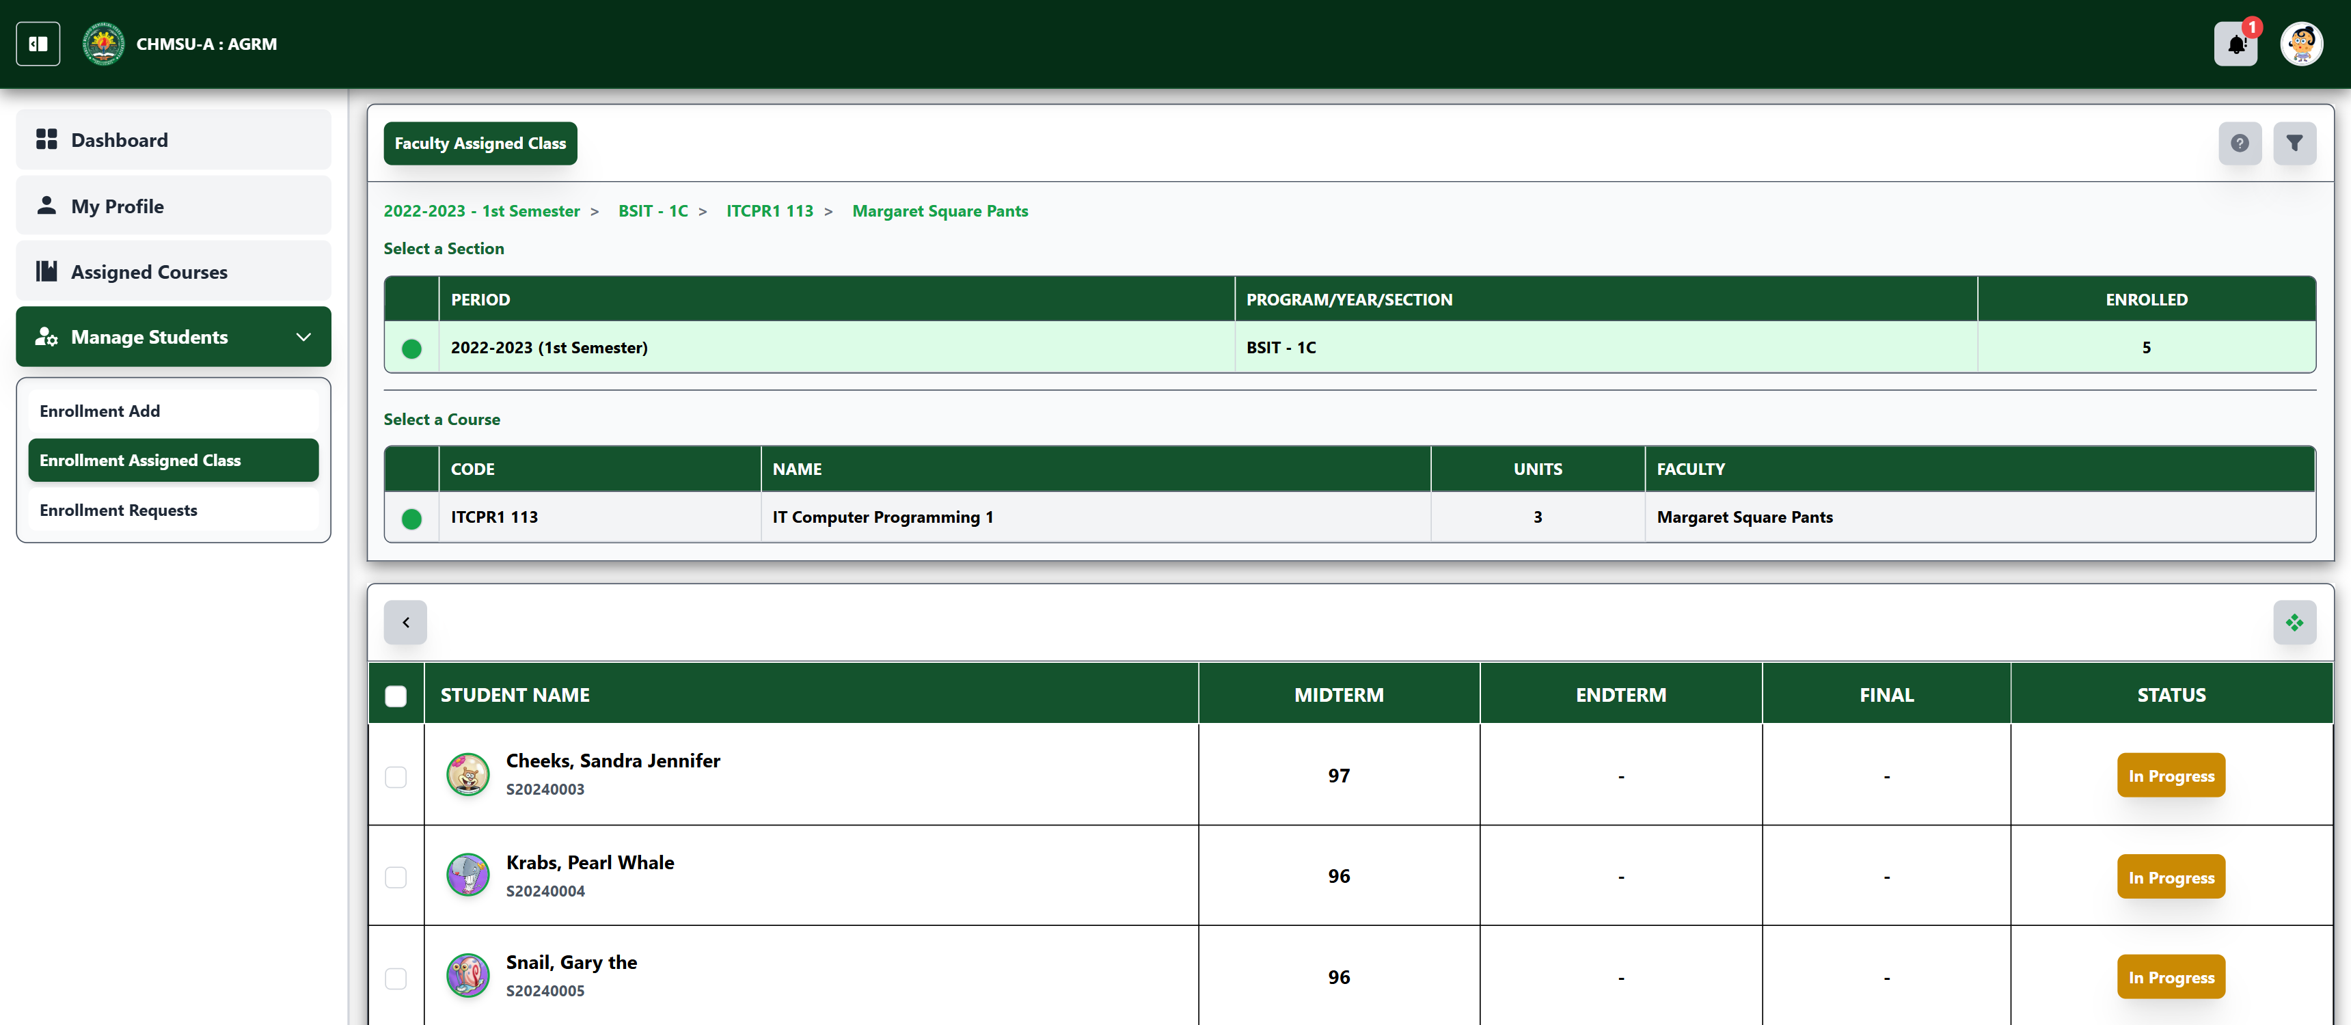Toggle the sidebar collapse icon
The height and width of the screenshot is (1025, 2351).
pyautogui.click(x=38, y=44)
